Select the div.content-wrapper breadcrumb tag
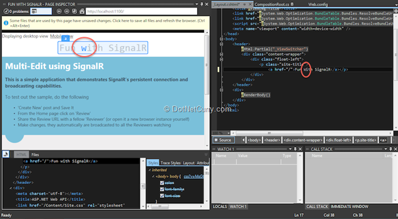 [x=303, y=140]
